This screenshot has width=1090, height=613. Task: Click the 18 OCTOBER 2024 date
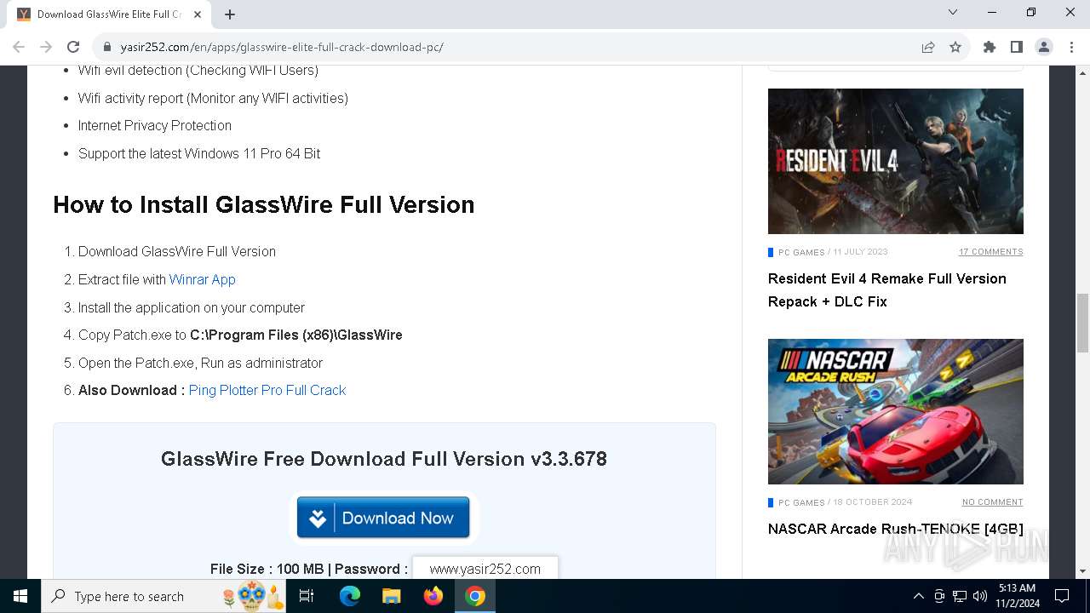(873, 502)
